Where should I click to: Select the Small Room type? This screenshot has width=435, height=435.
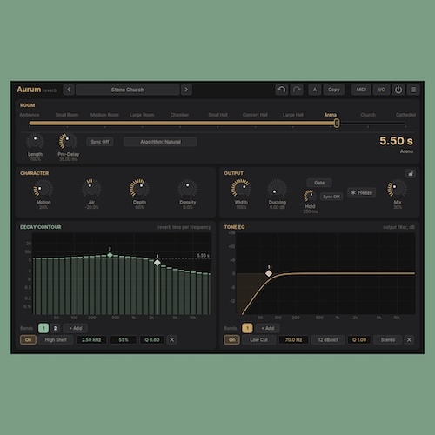pos(67,115)
